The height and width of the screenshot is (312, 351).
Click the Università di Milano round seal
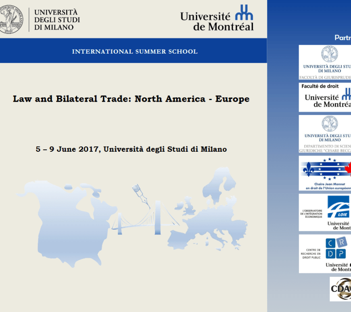point(11,19)
